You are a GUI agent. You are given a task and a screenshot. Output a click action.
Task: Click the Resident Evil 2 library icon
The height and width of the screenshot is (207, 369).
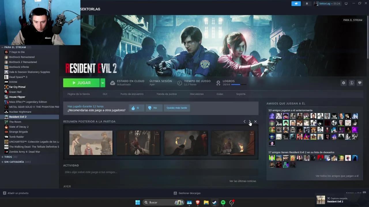point(6,117)
